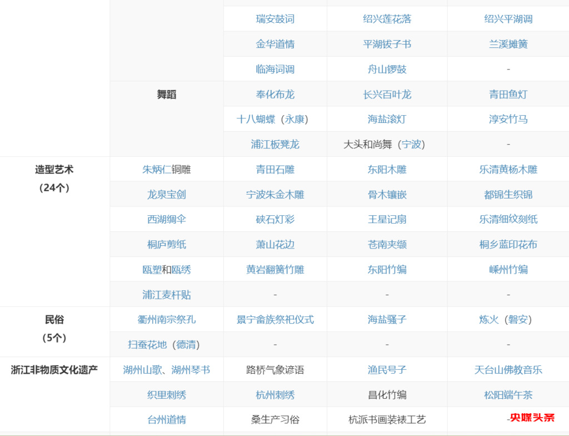The height and width of the screenshot is (436, 569).
Task: Visit the 衢州南宗祭孔 page
Action: 166,319
